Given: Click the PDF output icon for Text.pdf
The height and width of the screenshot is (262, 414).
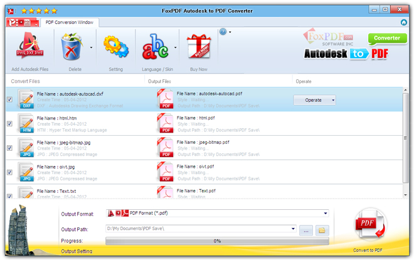Looking at the screenshot, I should coord(165,192).
